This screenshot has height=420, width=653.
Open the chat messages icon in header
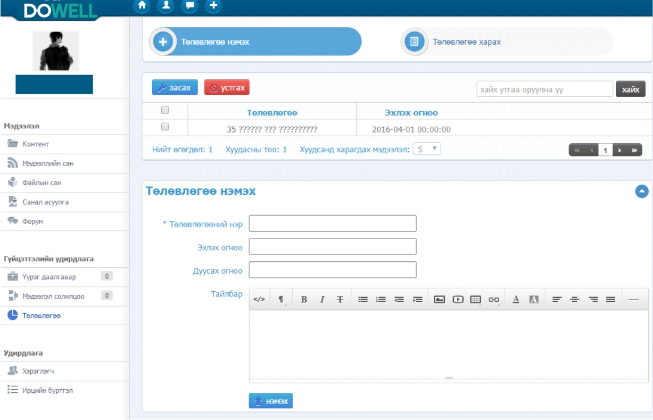[x=189, y=6]
